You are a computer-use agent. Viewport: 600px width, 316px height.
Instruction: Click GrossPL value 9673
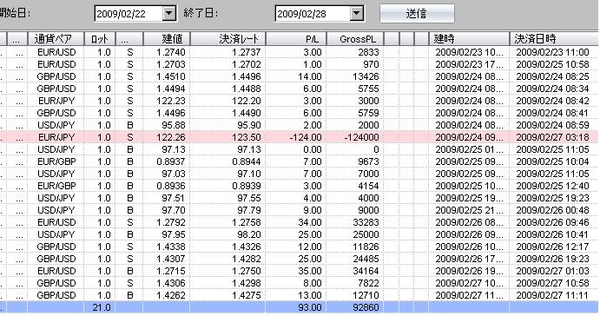[x=368, y=161]
